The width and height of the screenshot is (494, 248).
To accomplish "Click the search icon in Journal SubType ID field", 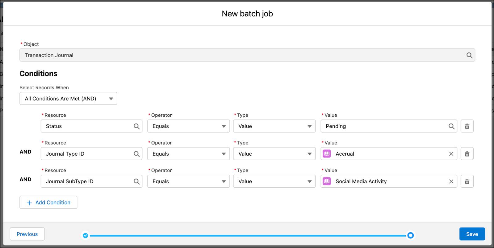I will 136,181.
